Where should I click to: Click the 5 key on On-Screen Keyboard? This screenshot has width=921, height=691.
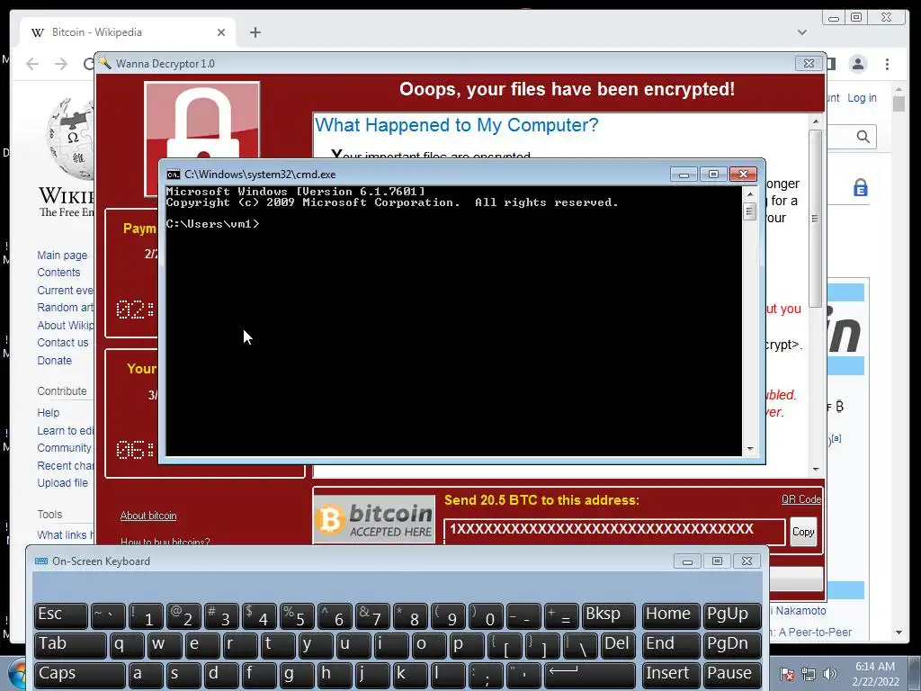tap(297, 615)
